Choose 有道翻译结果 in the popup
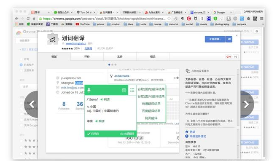277x161 pixels. (151, 104)
